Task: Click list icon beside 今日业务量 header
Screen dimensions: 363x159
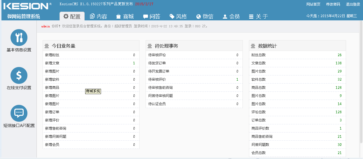Action: (47, 46)
